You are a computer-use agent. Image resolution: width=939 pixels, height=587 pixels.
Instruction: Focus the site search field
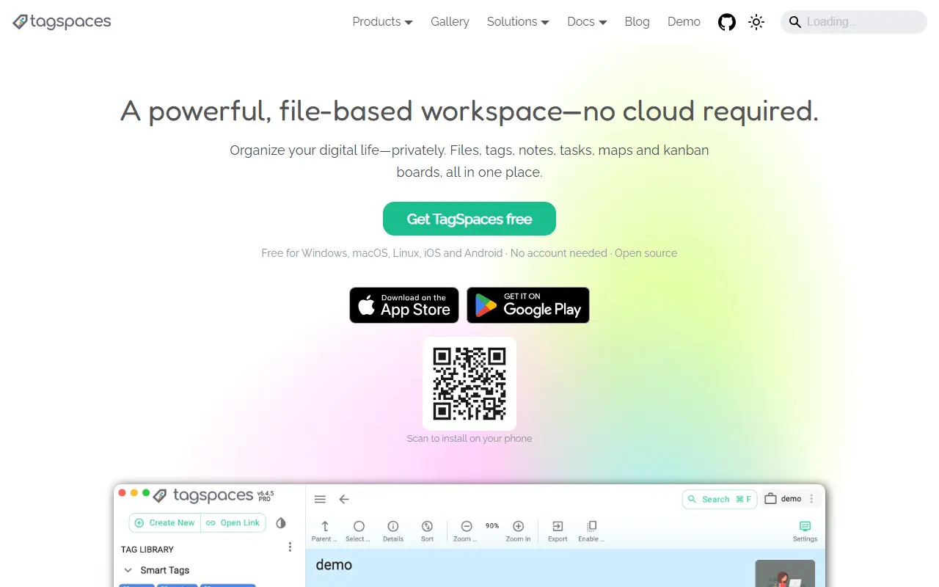tap(854, 22)
